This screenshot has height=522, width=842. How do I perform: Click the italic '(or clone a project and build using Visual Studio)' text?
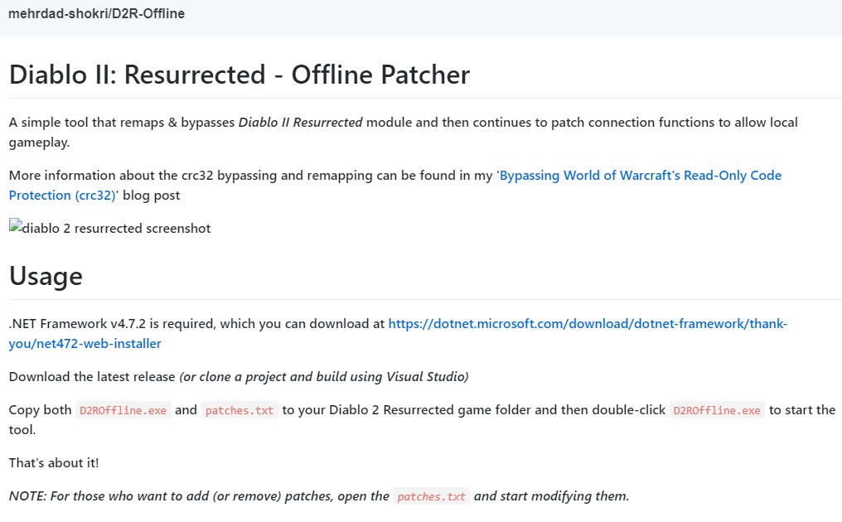click(324, 376)
